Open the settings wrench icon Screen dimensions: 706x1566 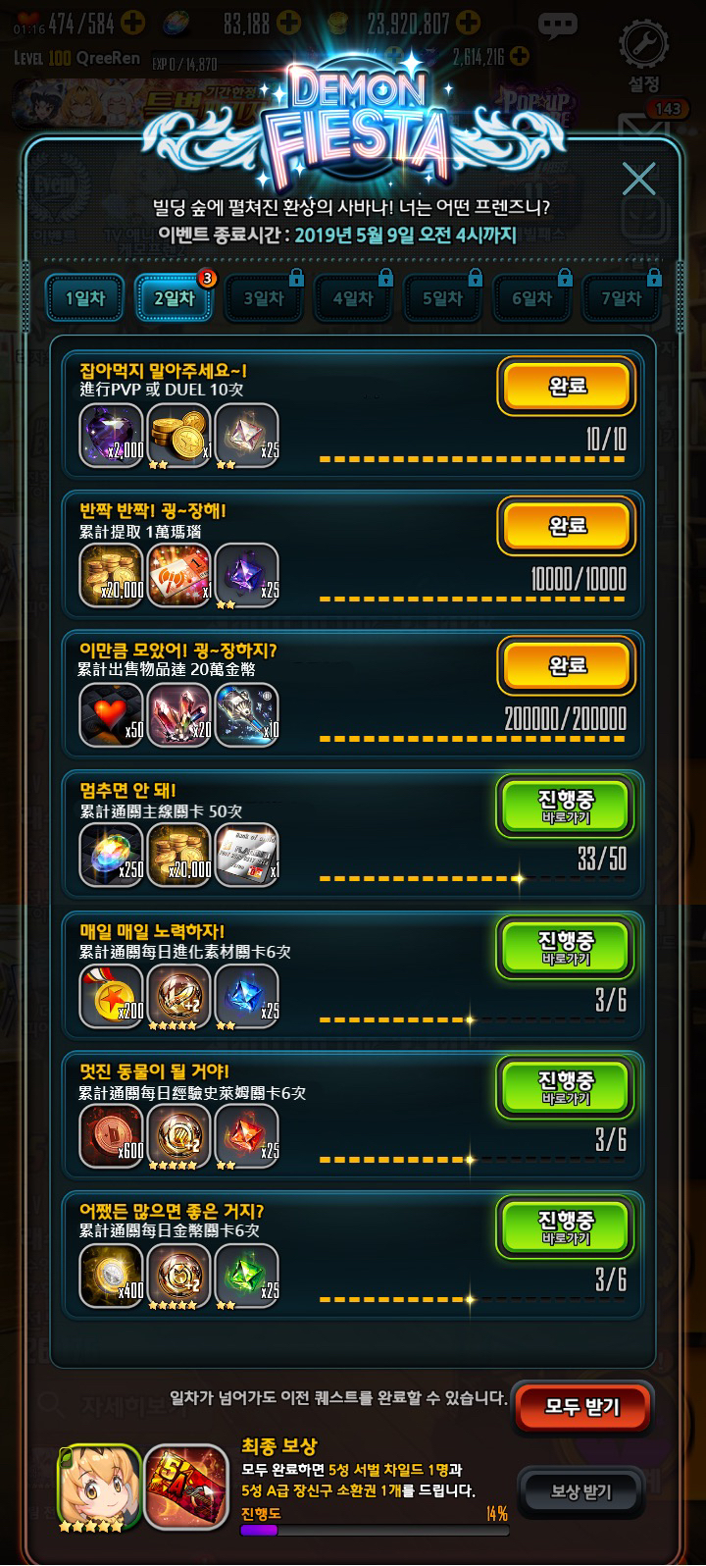coord(644,44)
